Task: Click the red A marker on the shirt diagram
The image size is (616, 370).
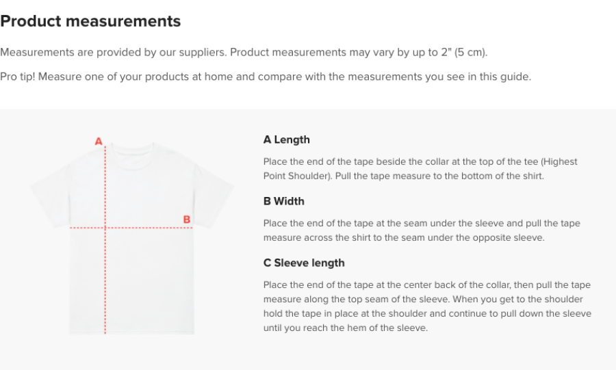Action: (99, 142)
